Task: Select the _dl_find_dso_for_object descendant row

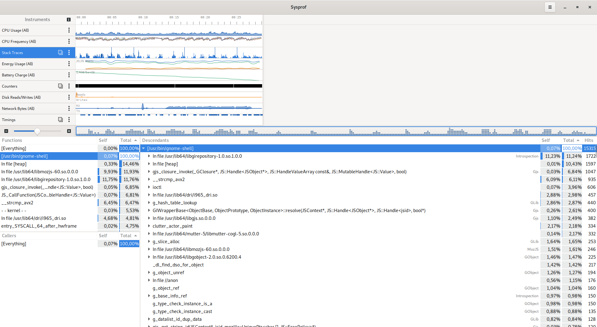Action: [368, 265]
